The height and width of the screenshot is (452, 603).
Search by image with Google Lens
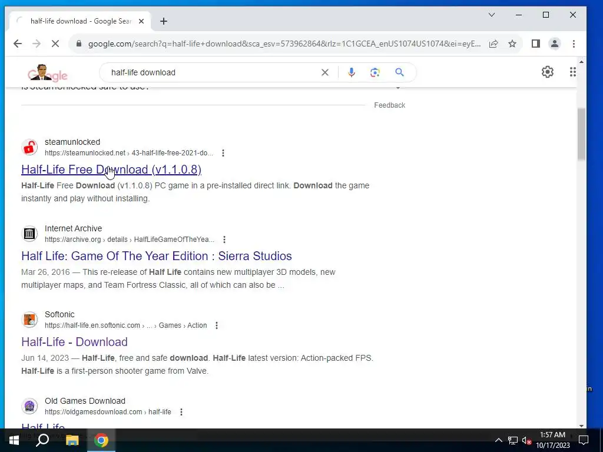coord(375,72)
